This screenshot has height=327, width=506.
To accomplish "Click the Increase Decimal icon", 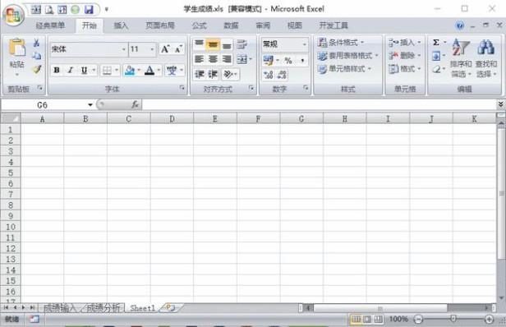I will pyautogui.click(x=268, y=75).
